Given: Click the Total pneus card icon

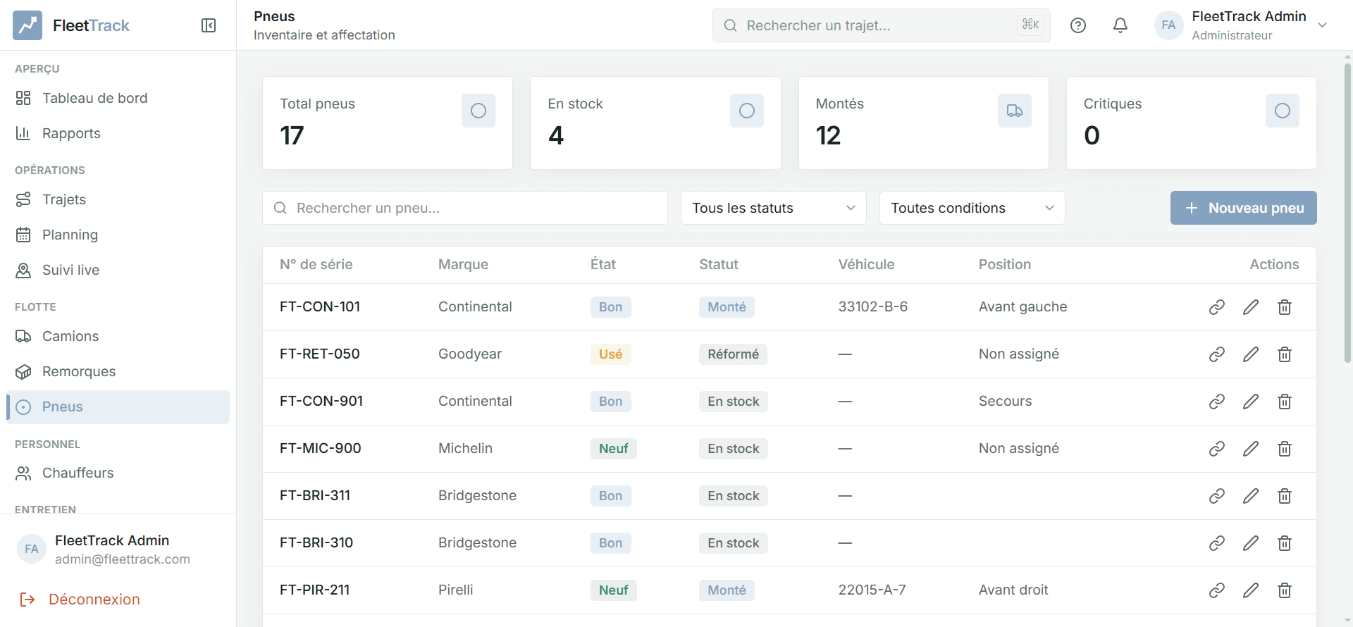Looking at the screenshot, I should [478, 111].
